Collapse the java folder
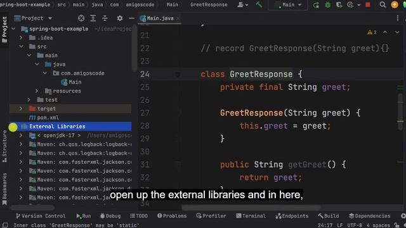 point(37,64)
